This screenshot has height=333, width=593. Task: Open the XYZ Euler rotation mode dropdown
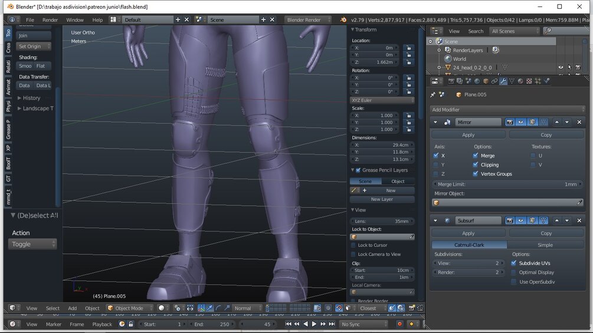click(382, 100)
